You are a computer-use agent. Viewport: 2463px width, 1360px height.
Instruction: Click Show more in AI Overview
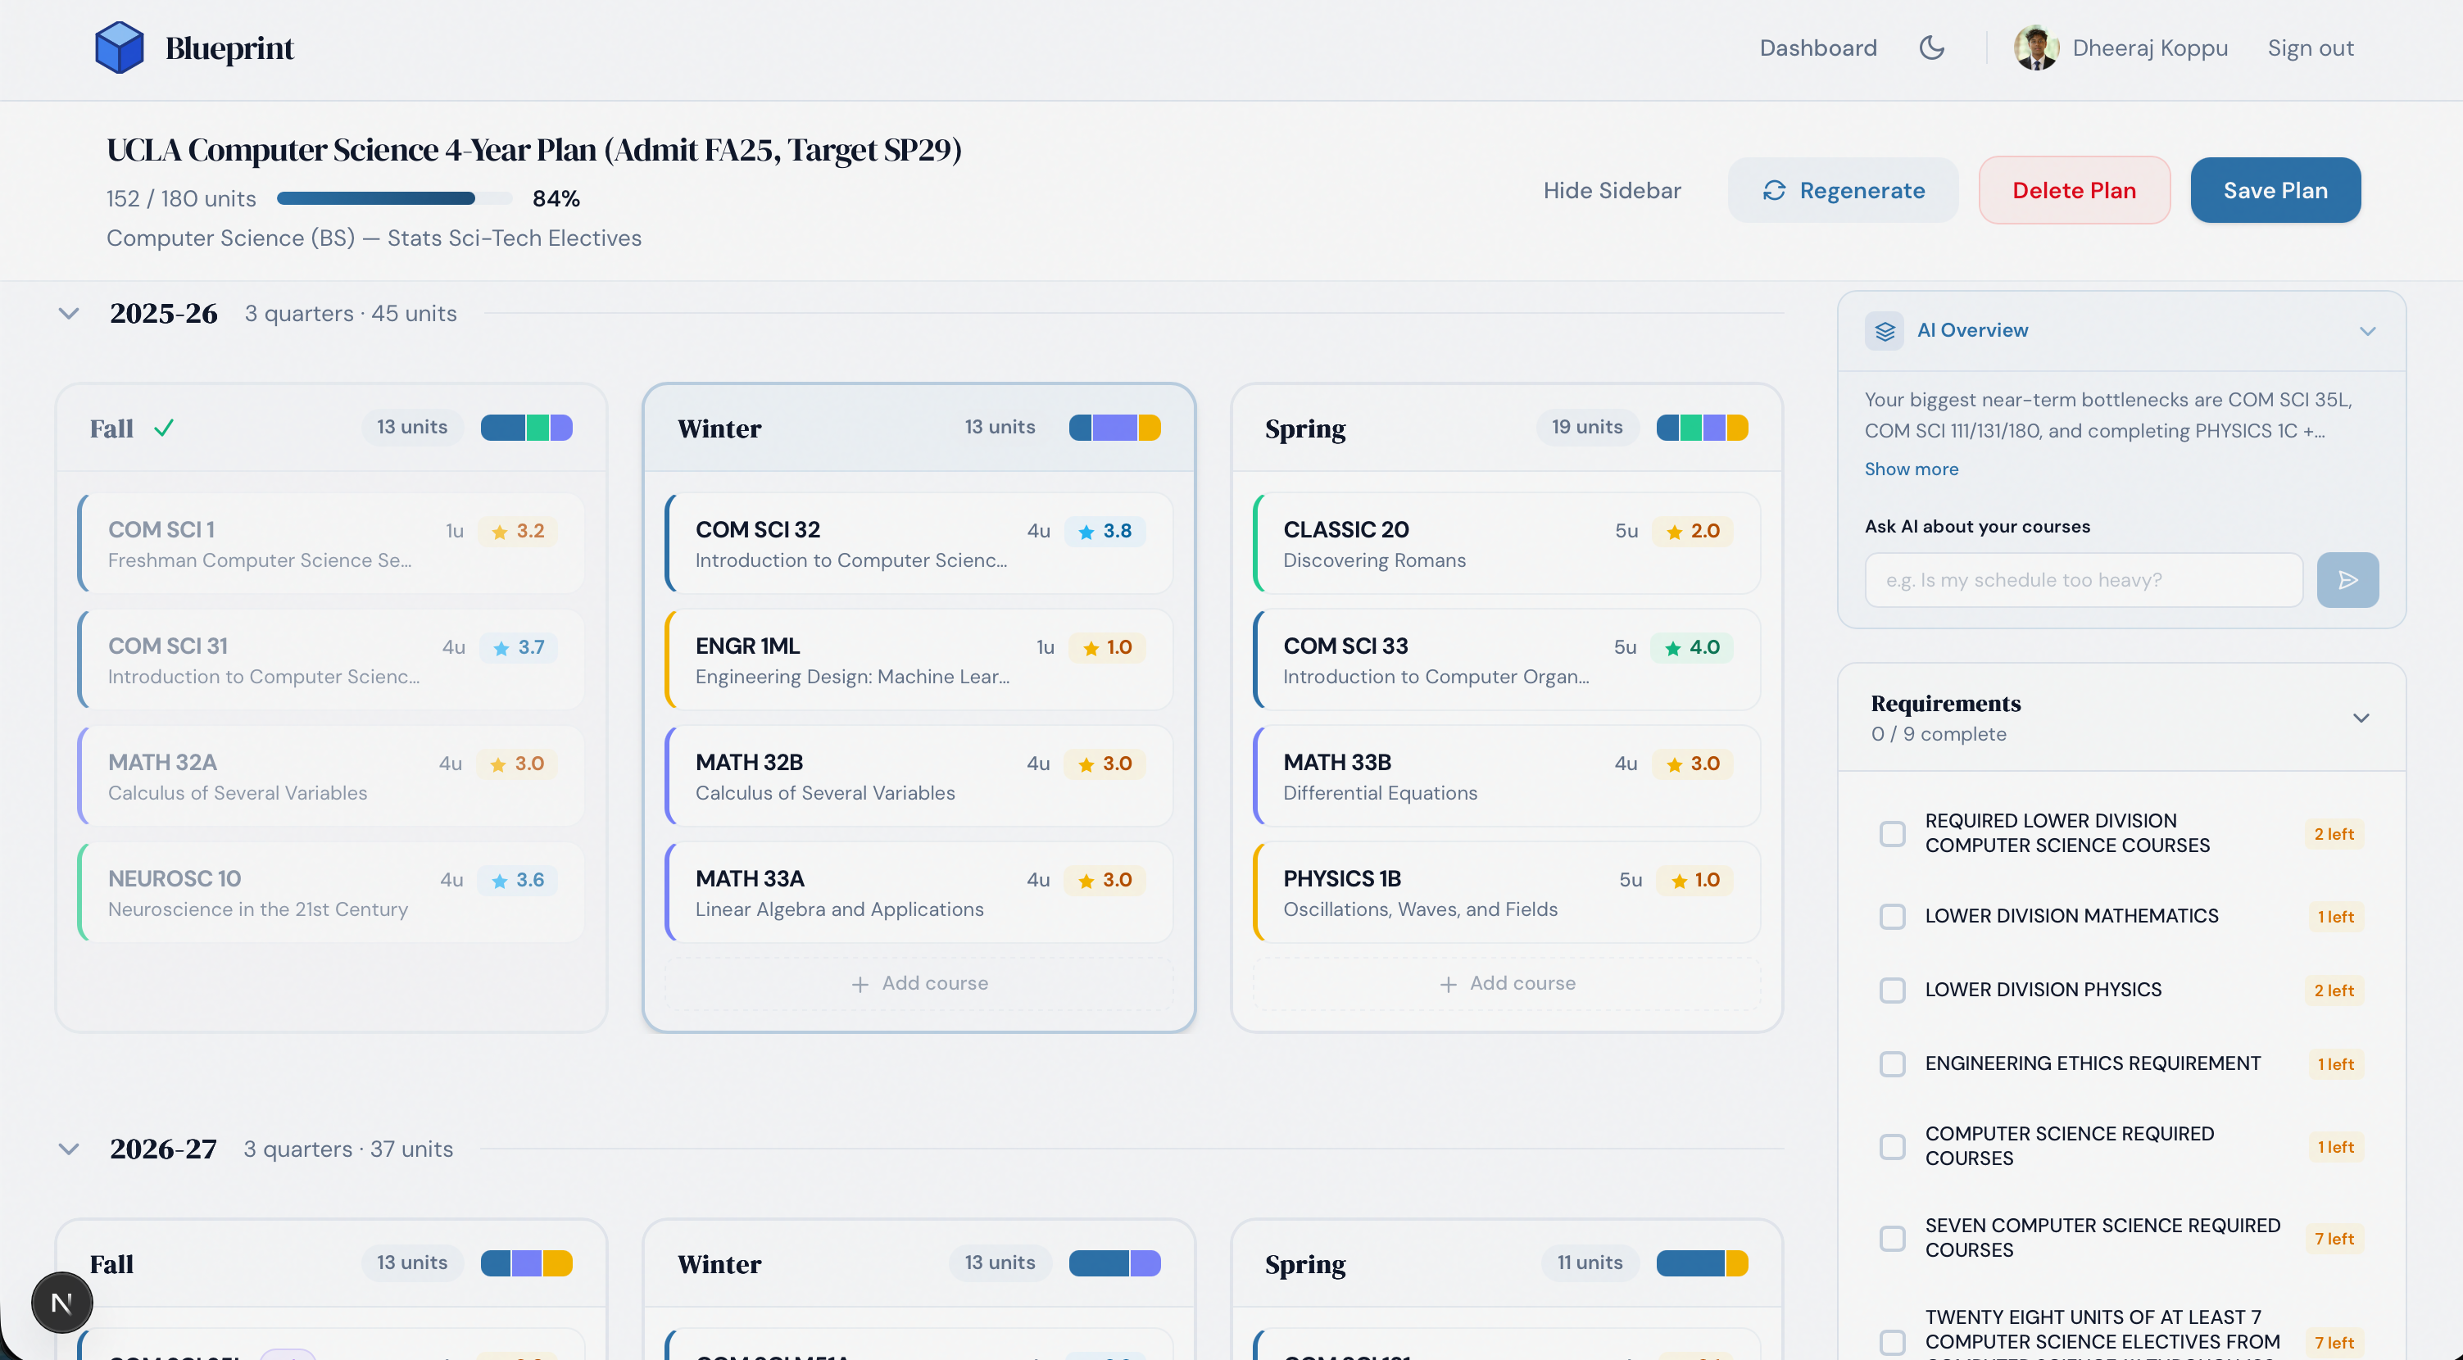click(1911, 469)
